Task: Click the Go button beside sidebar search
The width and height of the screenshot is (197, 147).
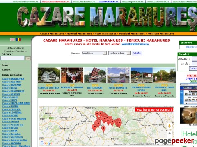Action: click(28, 58)
